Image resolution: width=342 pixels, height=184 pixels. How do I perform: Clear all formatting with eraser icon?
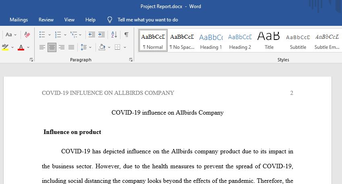tap(27, 35)
